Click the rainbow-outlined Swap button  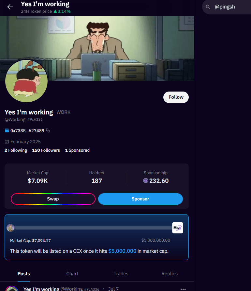53,199
